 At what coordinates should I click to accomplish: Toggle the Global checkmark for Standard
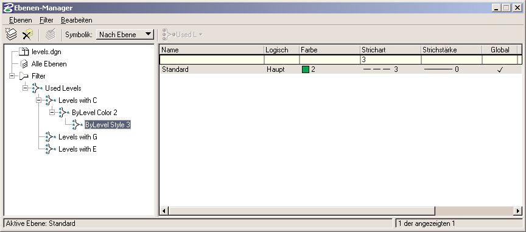[x=500, y=69]
